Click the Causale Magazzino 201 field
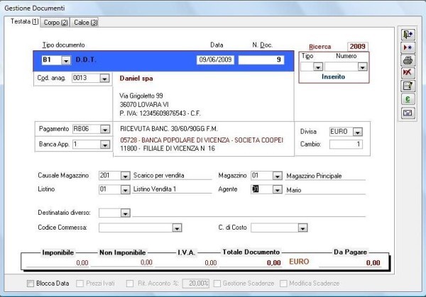The image size is (426, 297). click(110, 176)
